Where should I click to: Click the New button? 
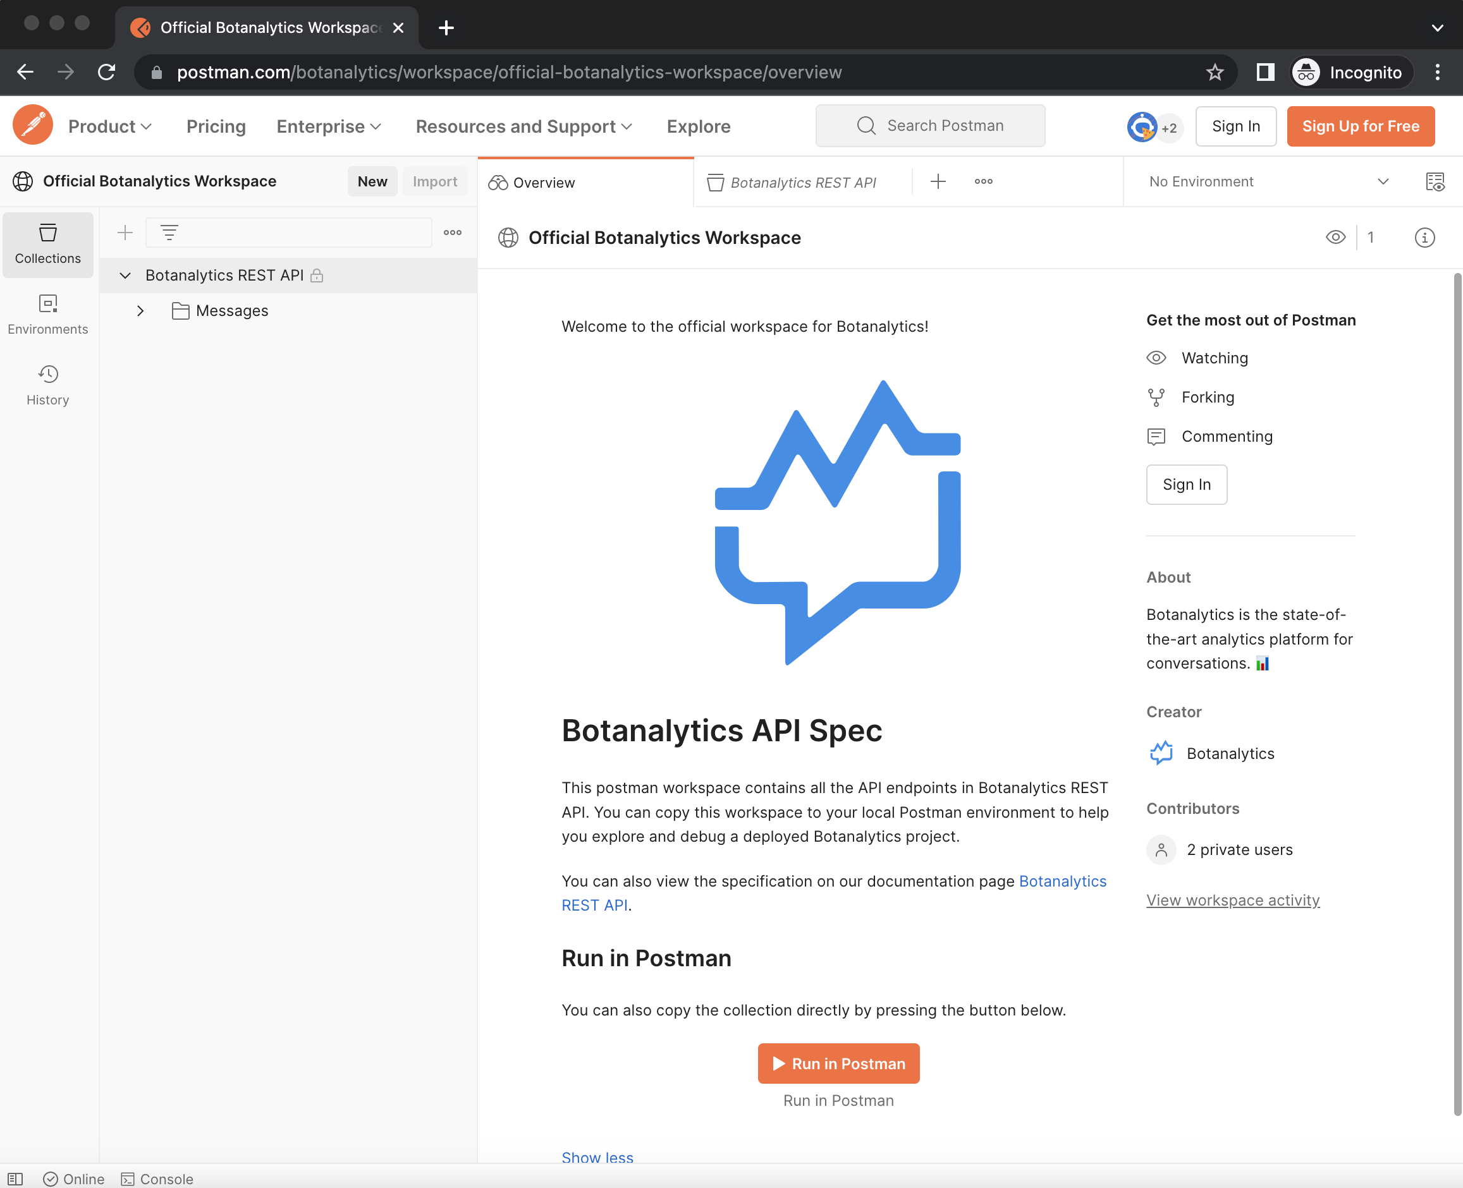[x=372, y=181]
